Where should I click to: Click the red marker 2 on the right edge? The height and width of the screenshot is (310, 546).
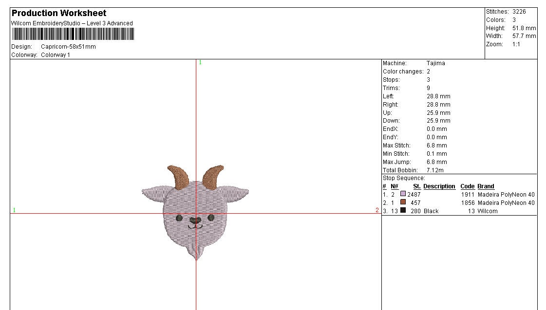point(377,210)
